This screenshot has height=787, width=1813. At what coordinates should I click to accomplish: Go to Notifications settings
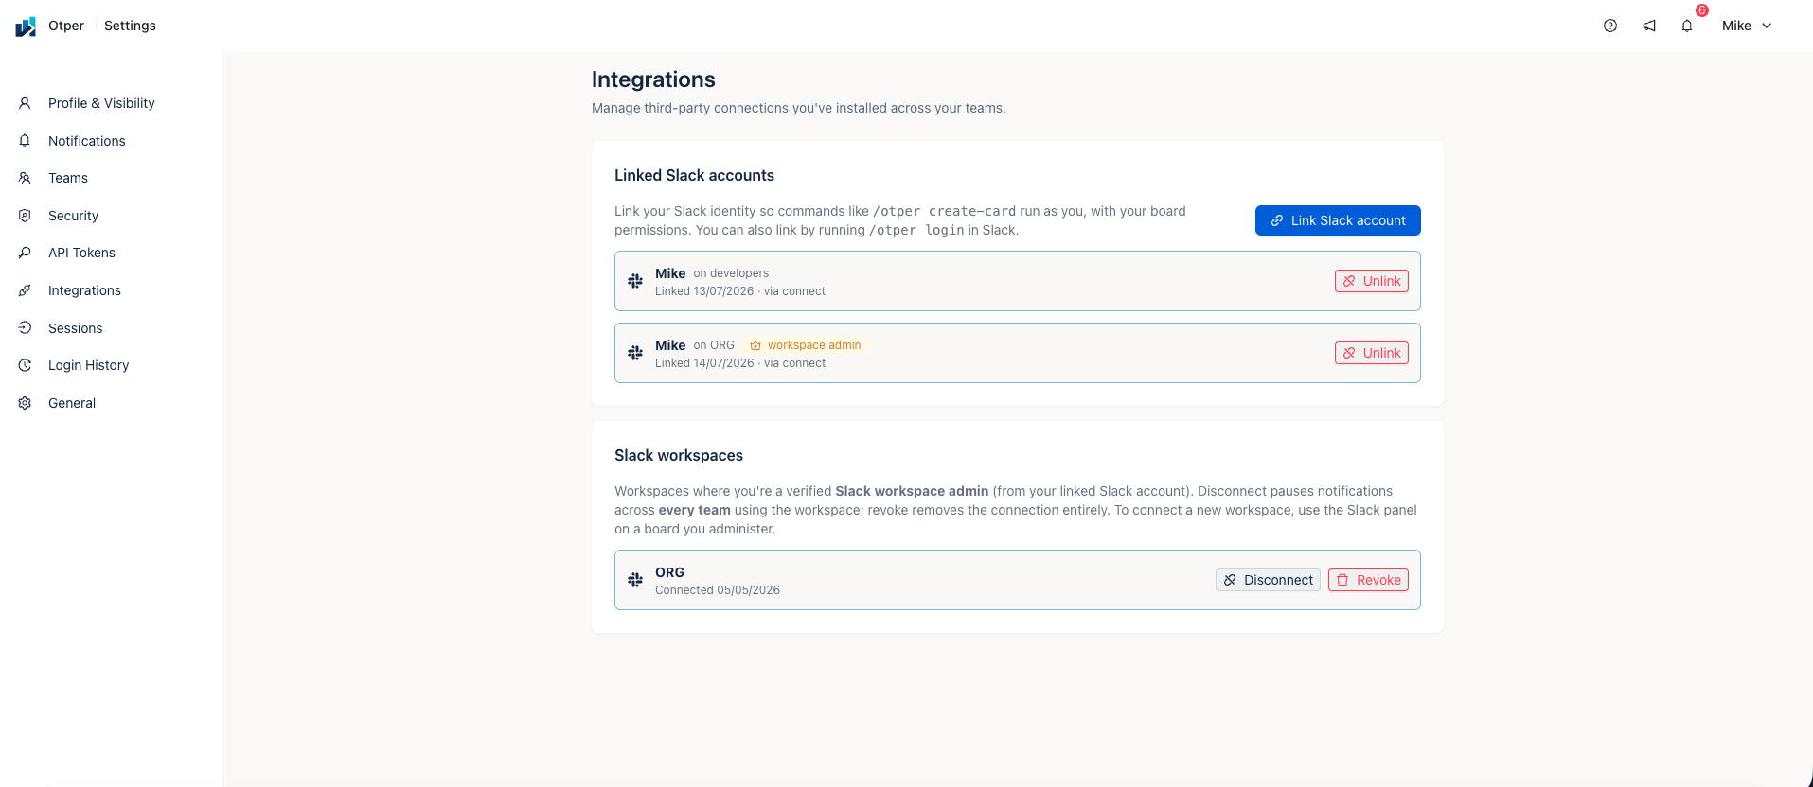86,141
